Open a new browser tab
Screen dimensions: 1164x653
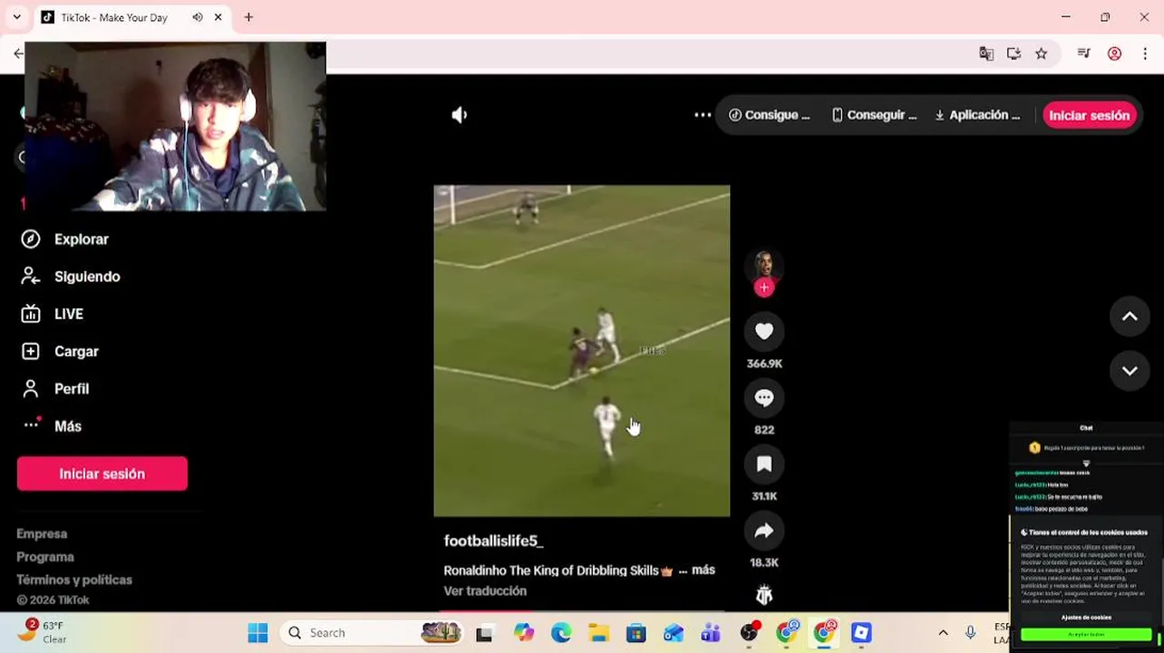coord(248,17)
